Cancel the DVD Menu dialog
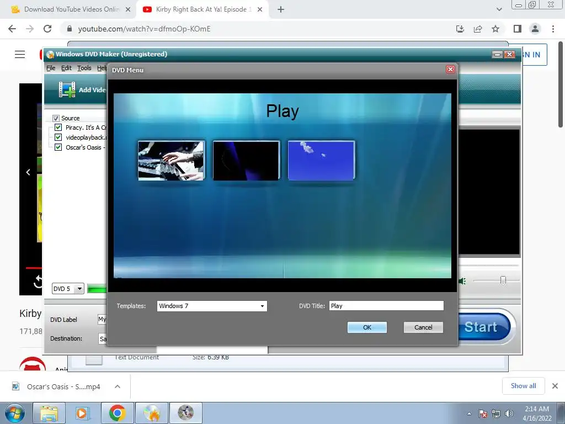This screenshot has width=565, height=424. pos(423,327)
